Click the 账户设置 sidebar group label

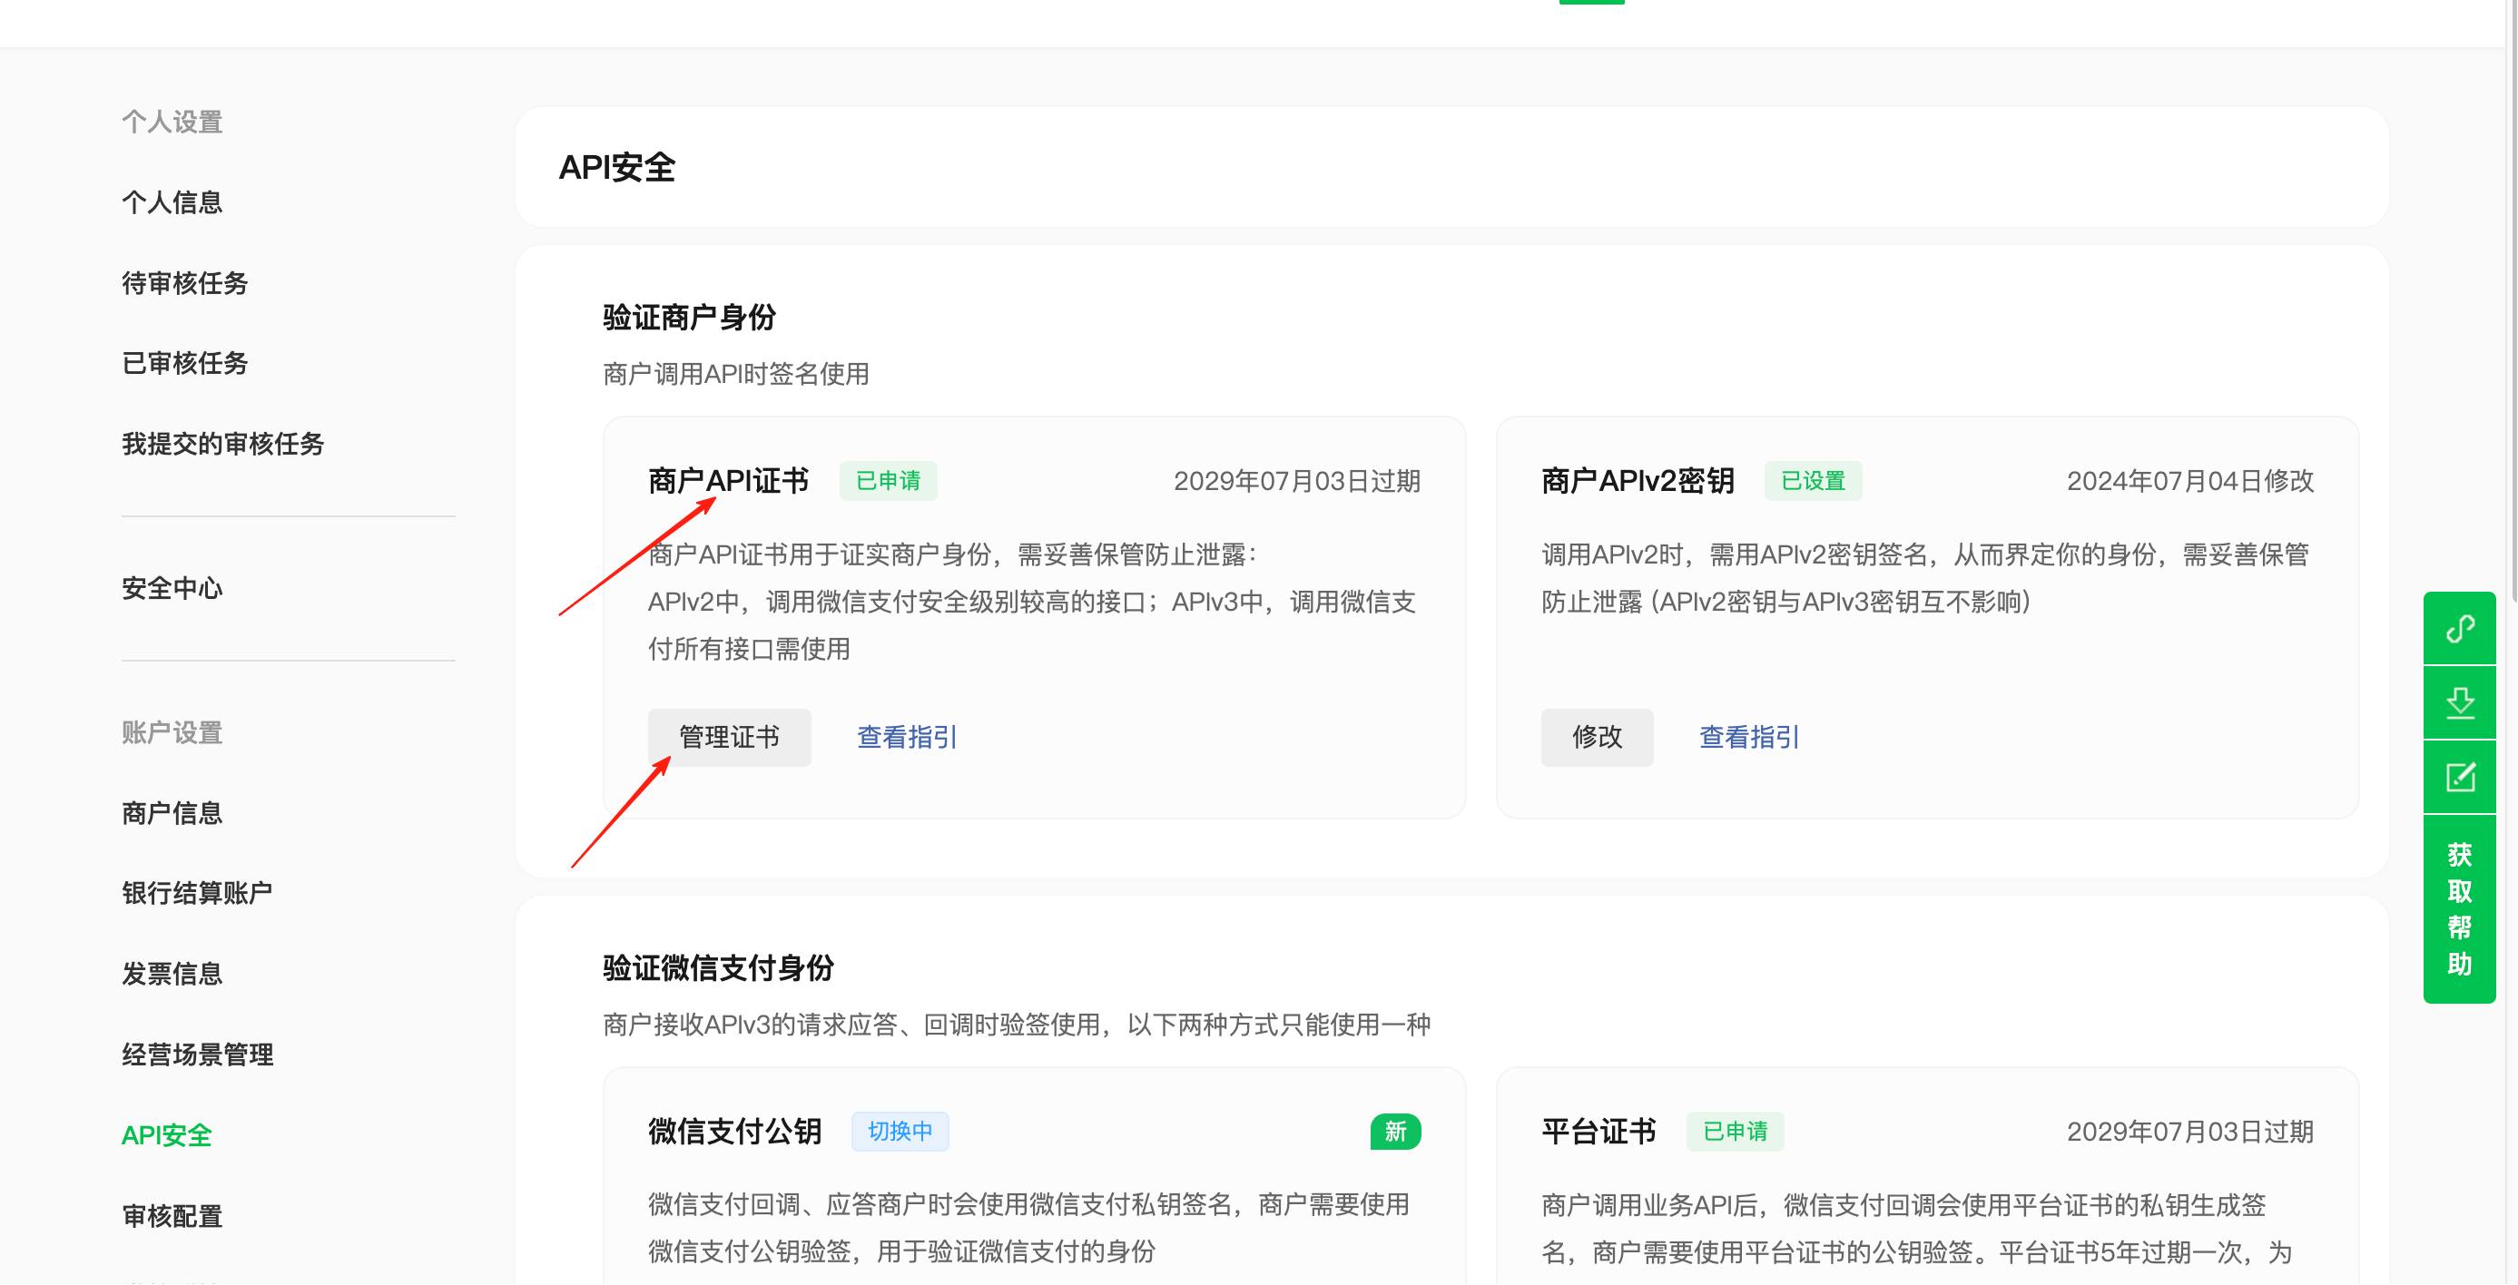[x=172, y=733]
